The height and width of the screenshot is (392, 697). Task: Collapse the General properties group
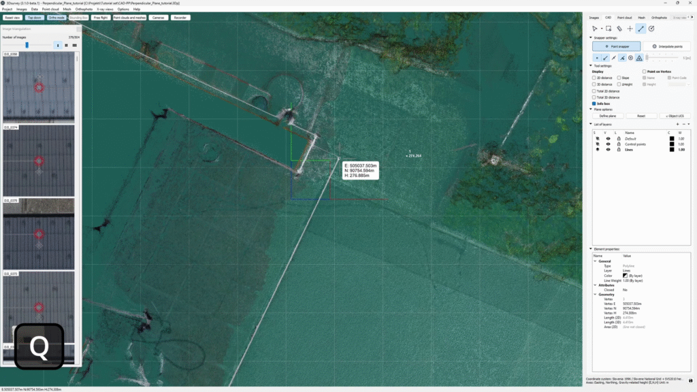click(x=595, y=261)
